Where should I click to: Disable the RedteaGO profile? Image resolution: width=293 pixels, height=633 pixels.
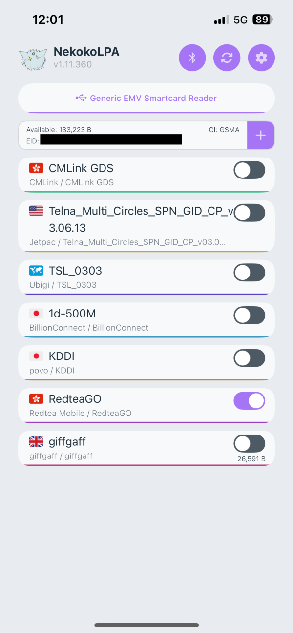point(249,400)
